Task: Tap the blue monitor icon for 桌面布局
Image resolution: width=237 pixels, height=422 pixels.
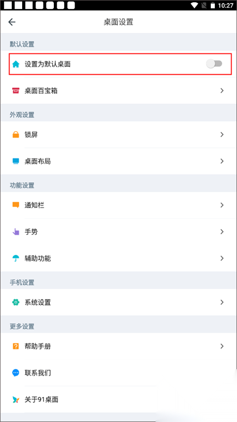Action: click(x=16, y=161)
